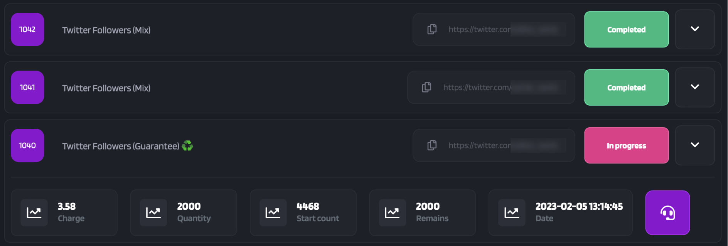Click Twitter Followers (Guarantee) service name

click(121, 146)
